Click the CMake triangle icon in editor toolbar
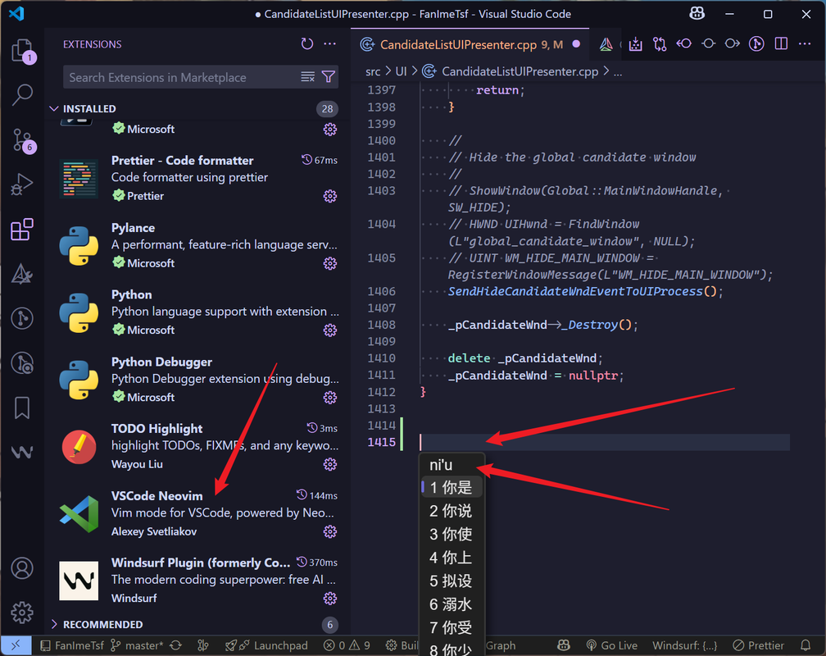This screenshot has width=826, height=656. click(606, 44)
